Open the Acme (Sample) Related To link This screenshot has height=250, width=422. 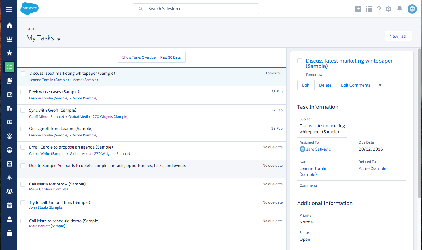pos(373,168)
